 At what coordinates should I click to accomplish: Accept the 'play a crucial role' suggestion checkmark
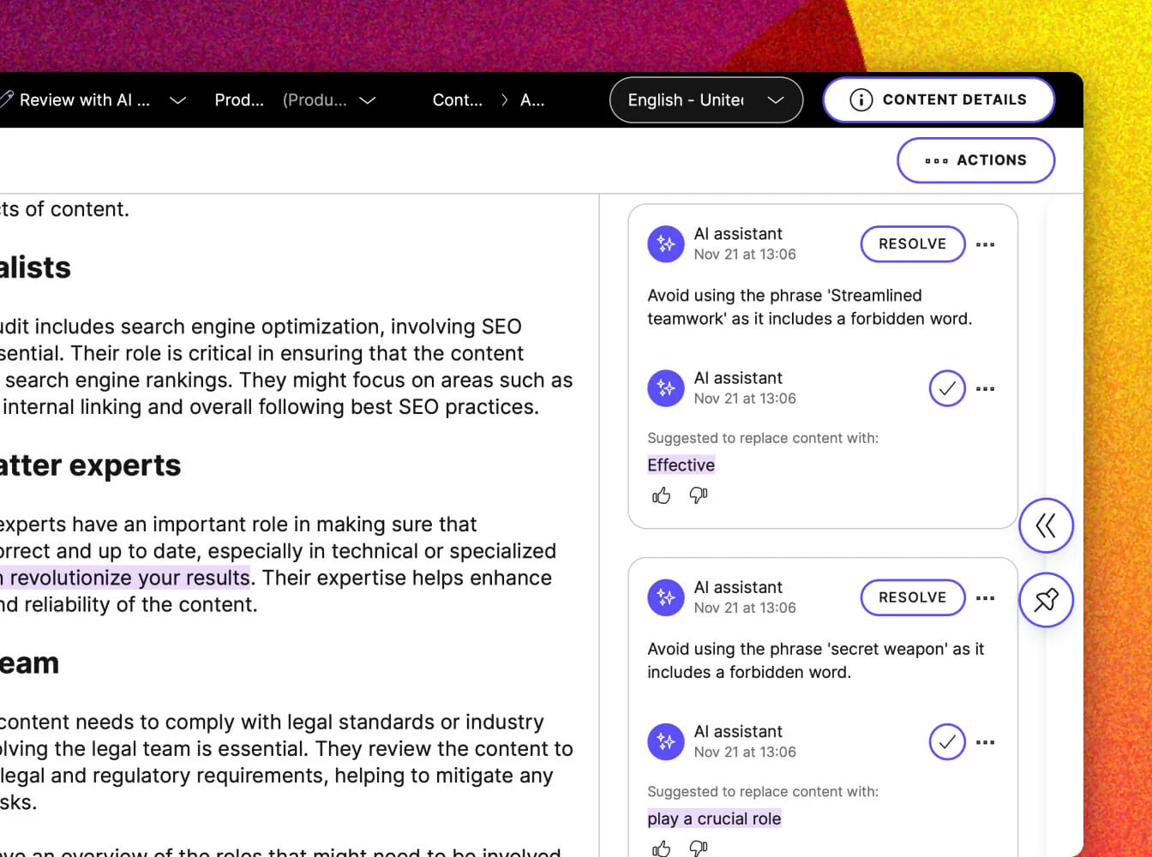click(947, 742)
